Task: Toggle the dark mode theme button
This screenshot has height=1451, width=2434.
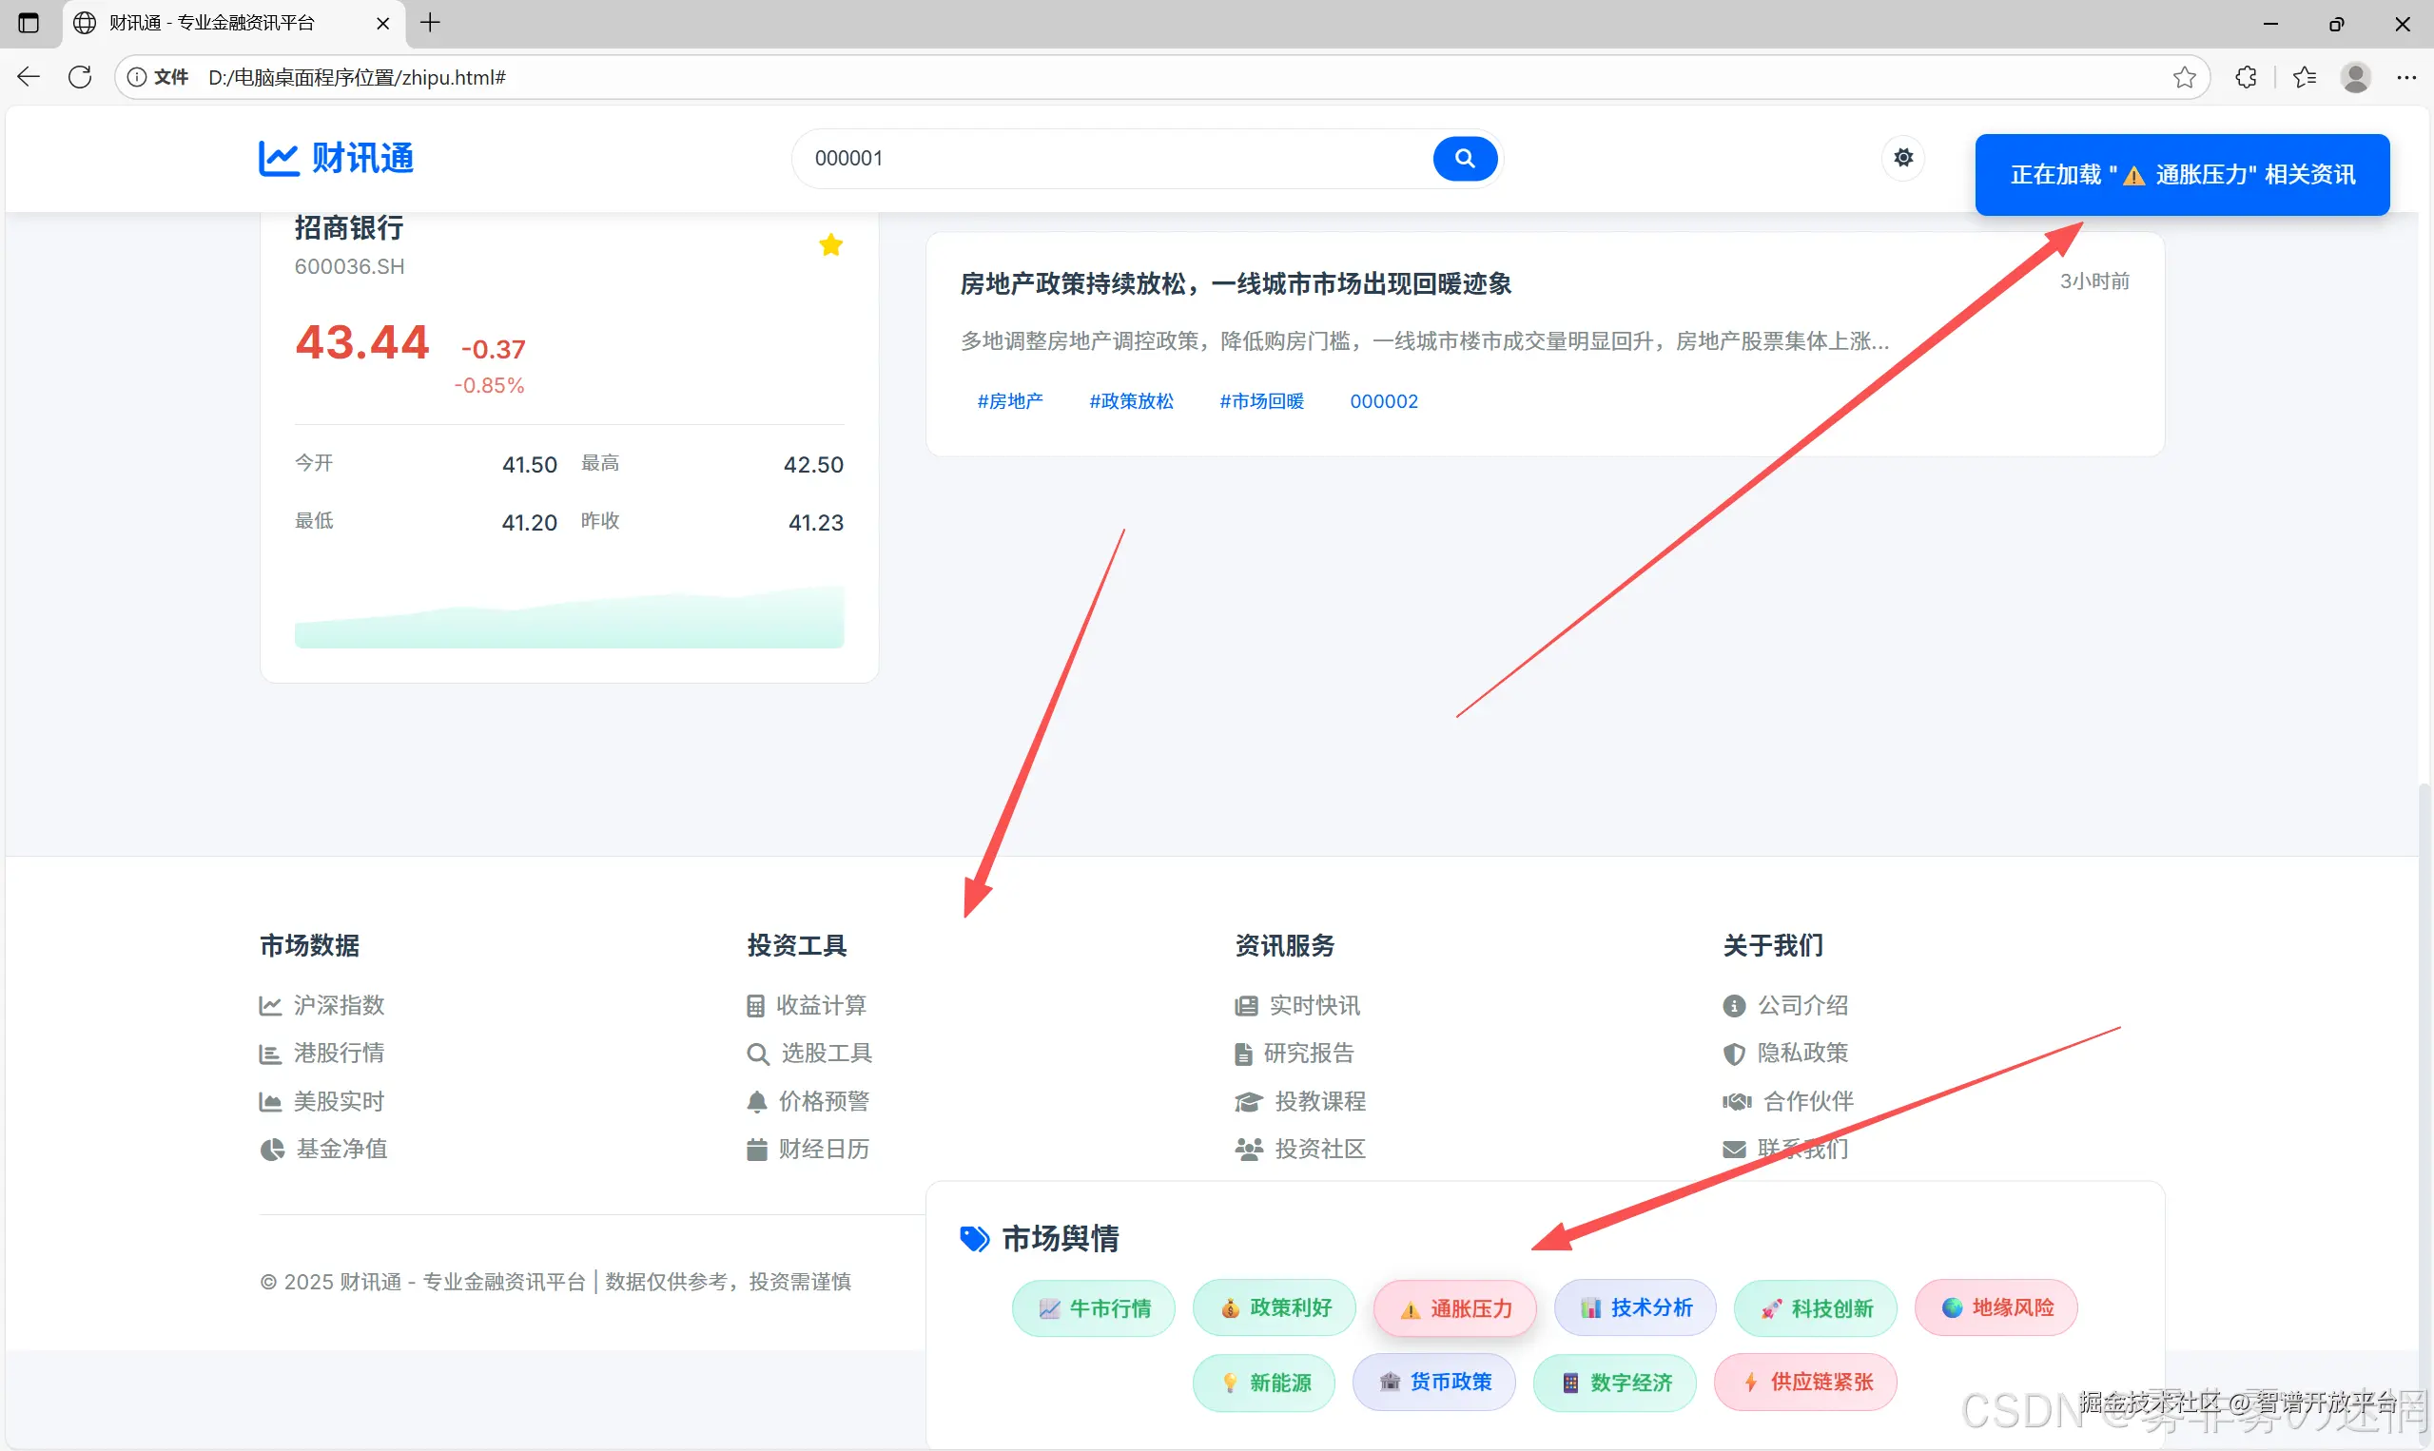Action: 1903,158
